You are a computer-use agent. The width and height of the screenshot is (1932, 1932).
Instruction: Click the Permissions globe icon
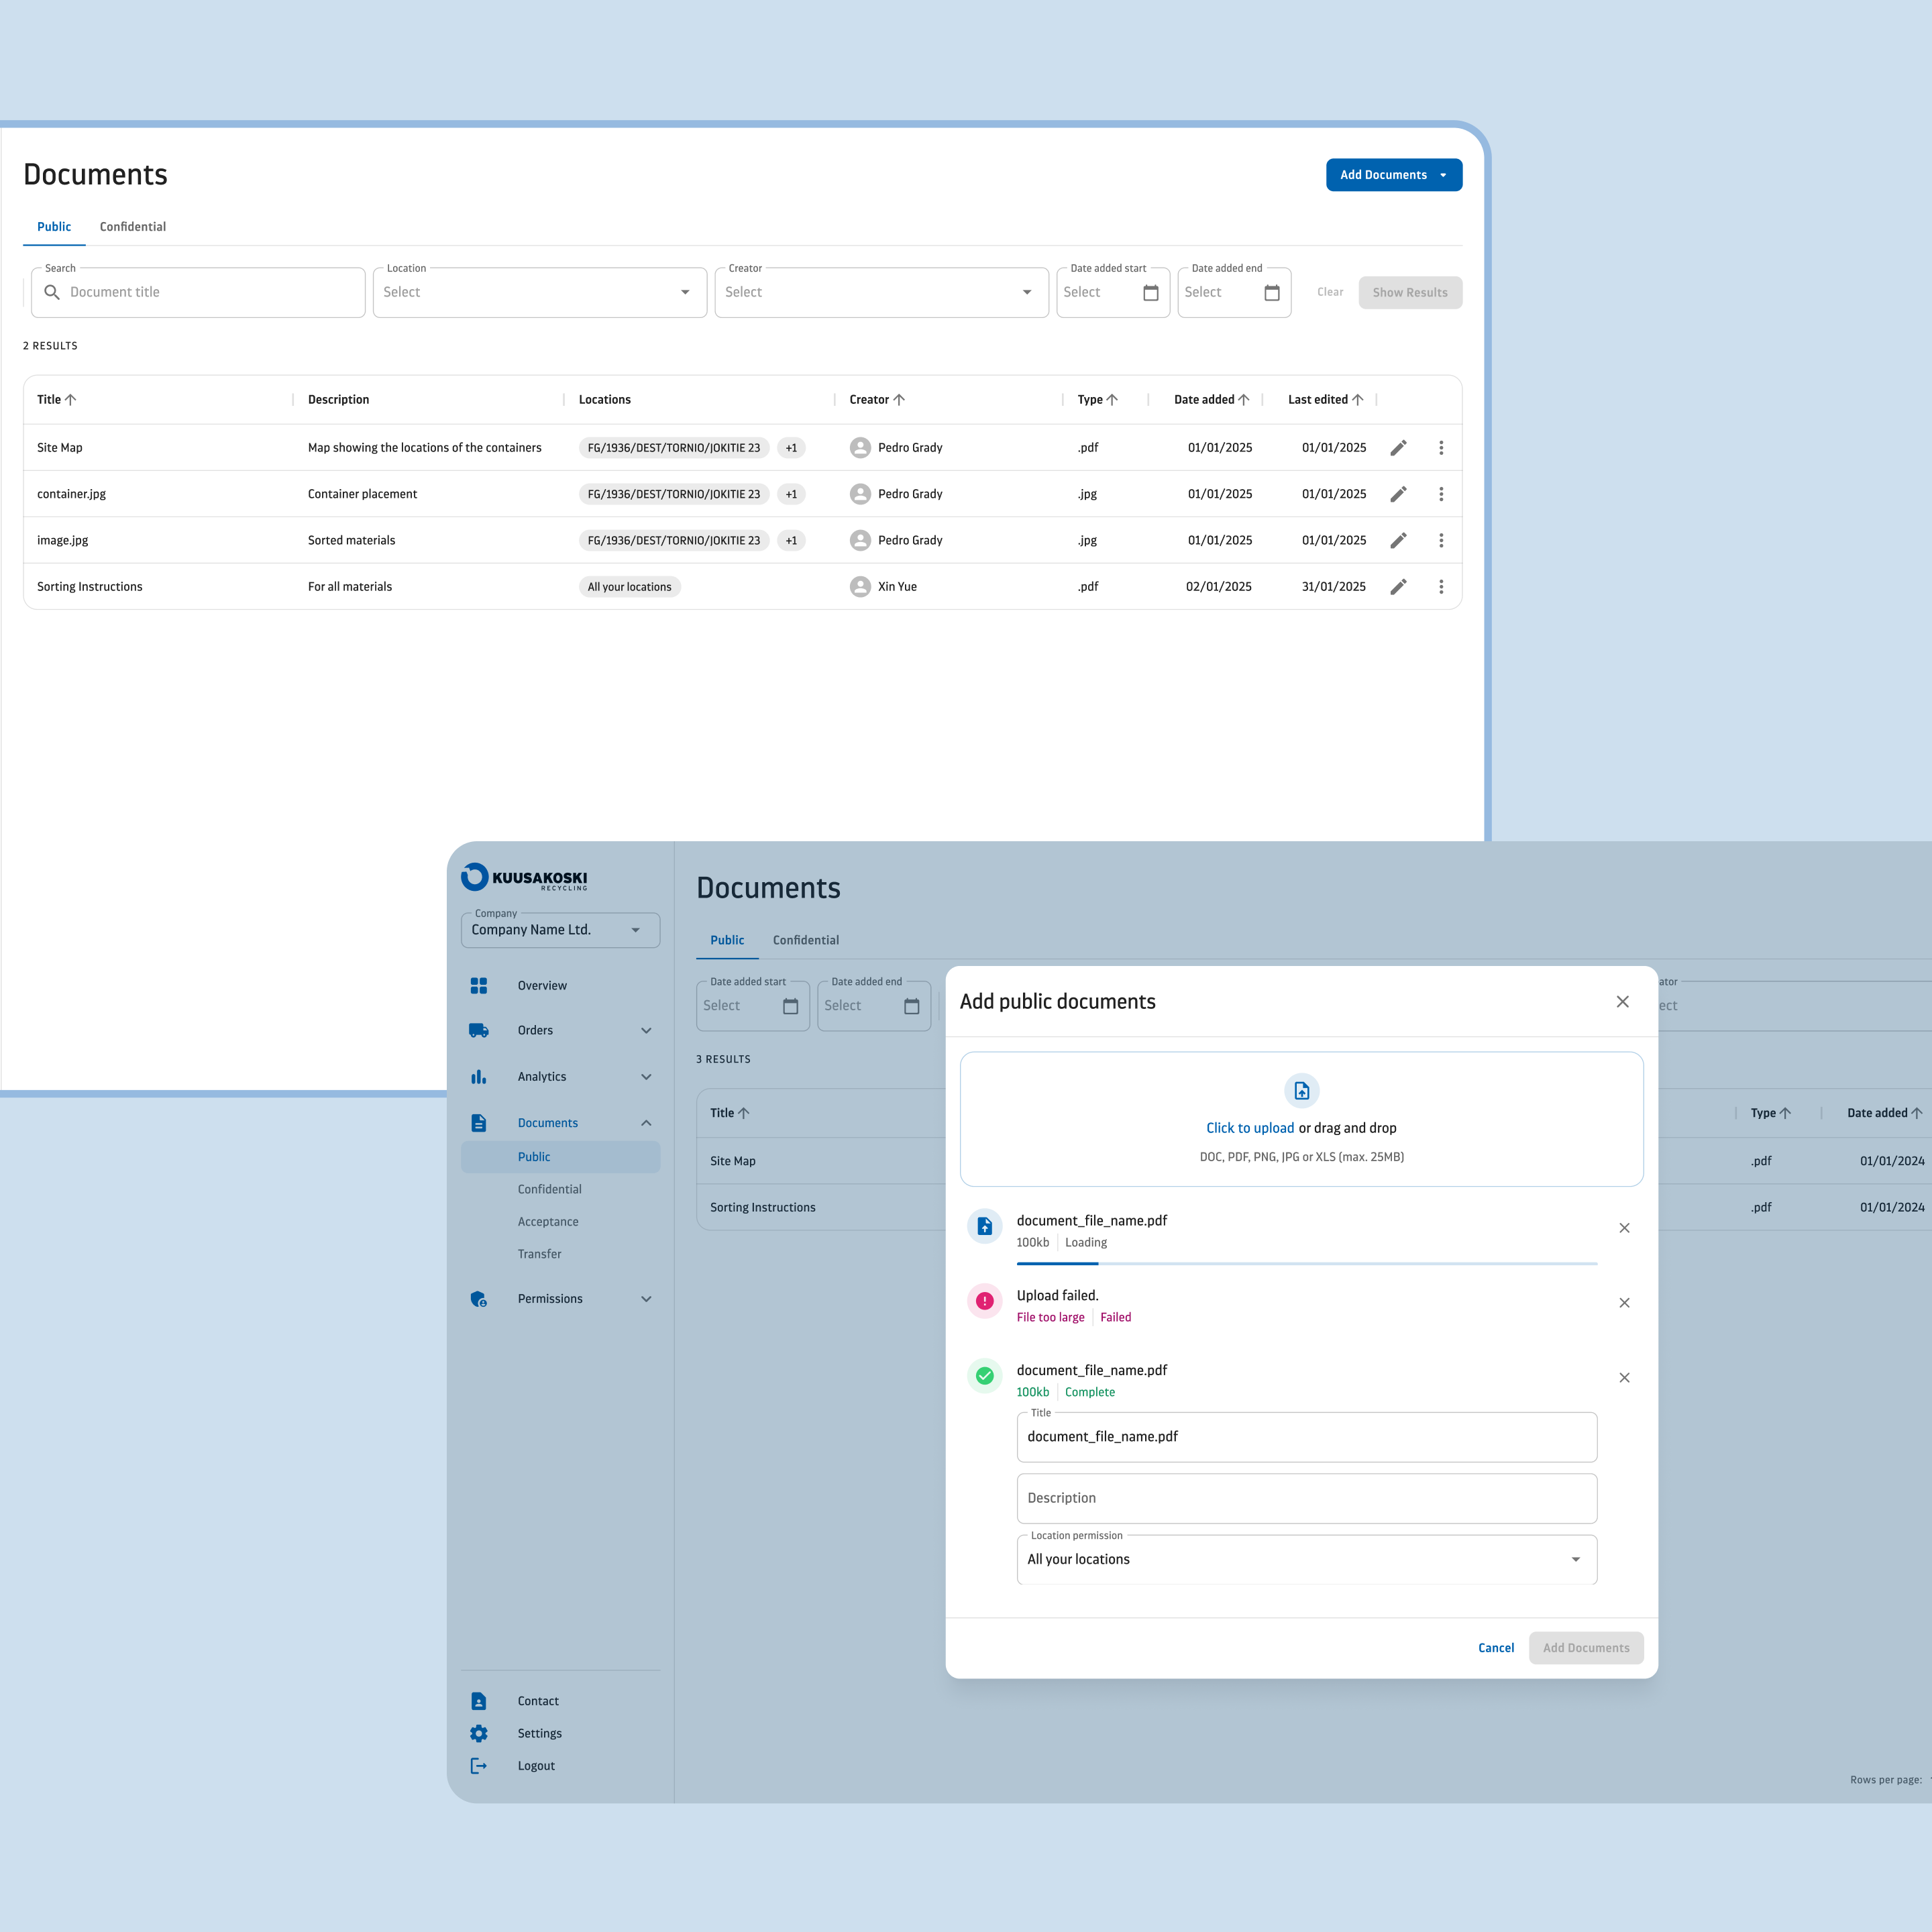pyautogui.click(x=480, y=1298)
